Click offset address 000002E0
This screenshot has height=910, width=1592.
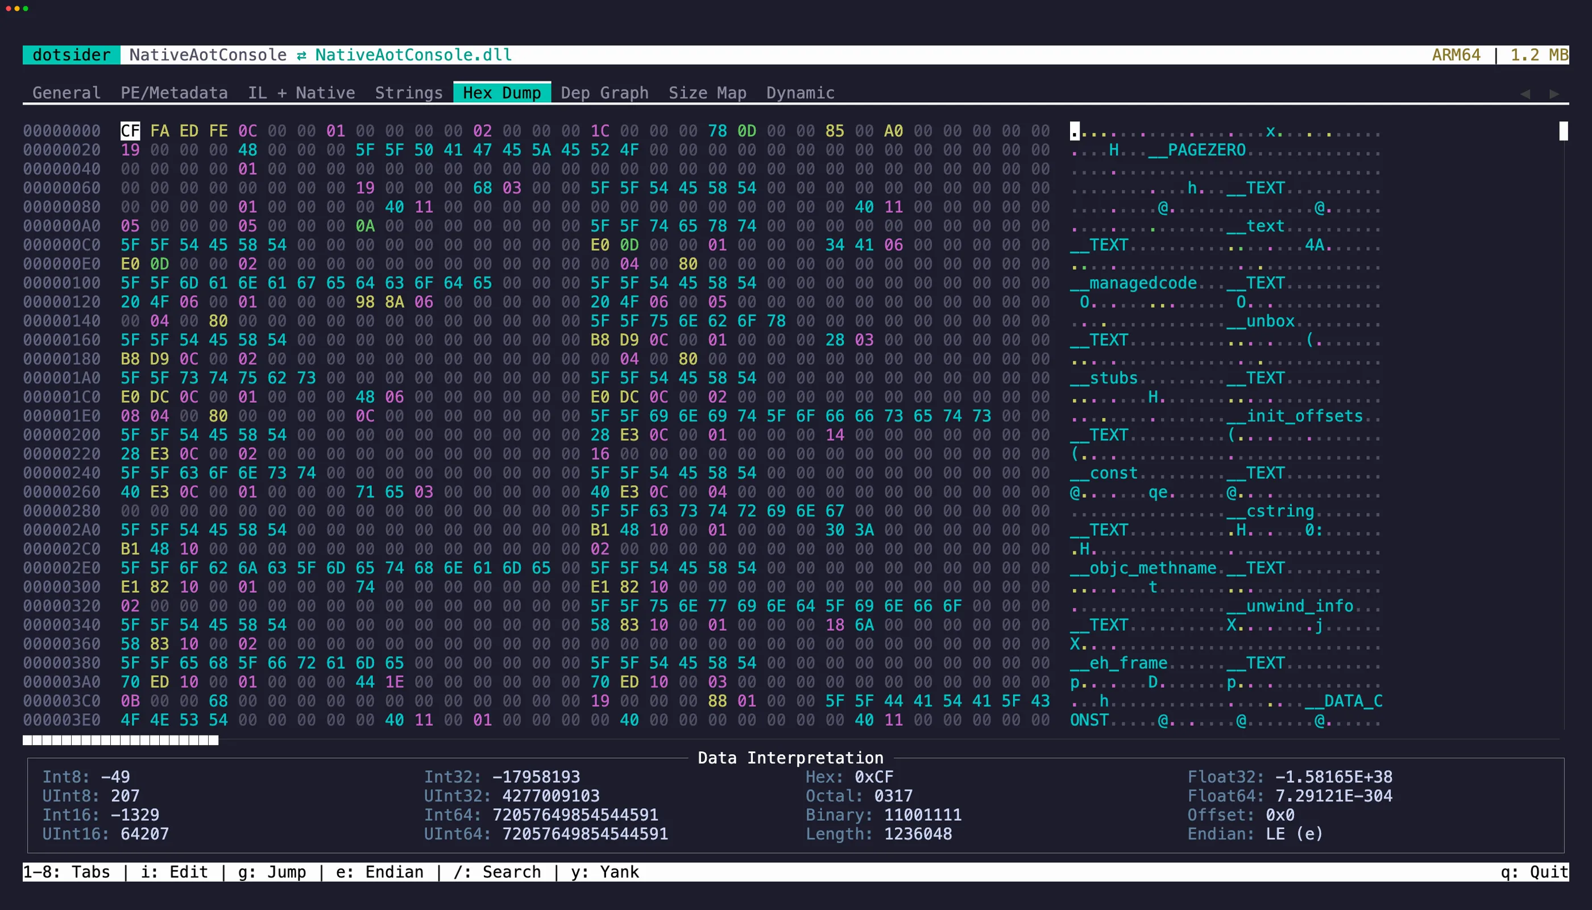click(62, 568)
